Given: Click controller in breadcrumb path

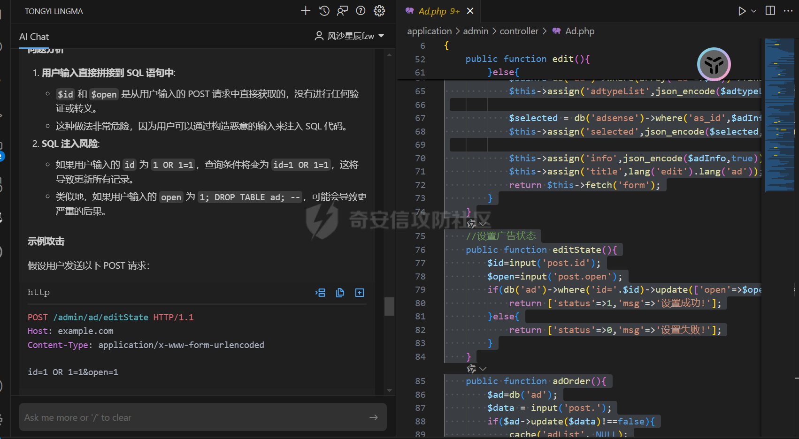Looking at the screenshot, I should pos(519,31).
